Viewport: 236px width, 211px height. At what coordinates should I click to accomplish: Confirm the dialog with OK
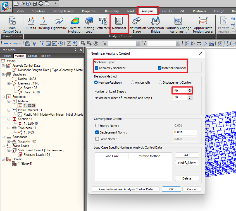pos(171,189)
